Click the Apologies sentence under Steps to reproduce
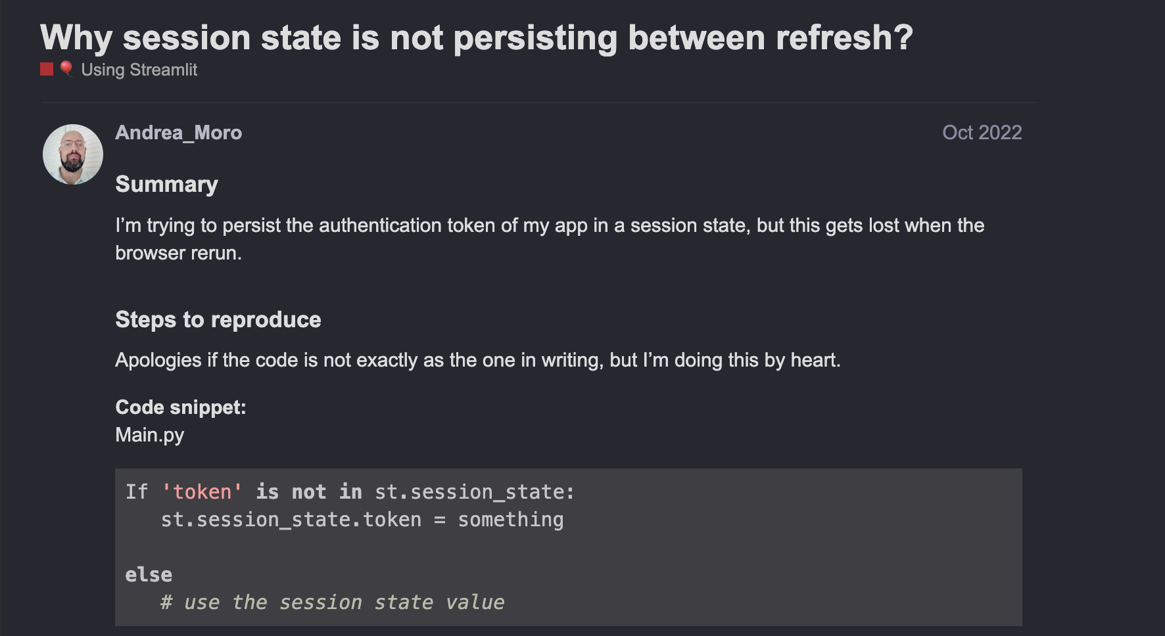This screenshot has width=1165, height=636. [x=478, y=360]
